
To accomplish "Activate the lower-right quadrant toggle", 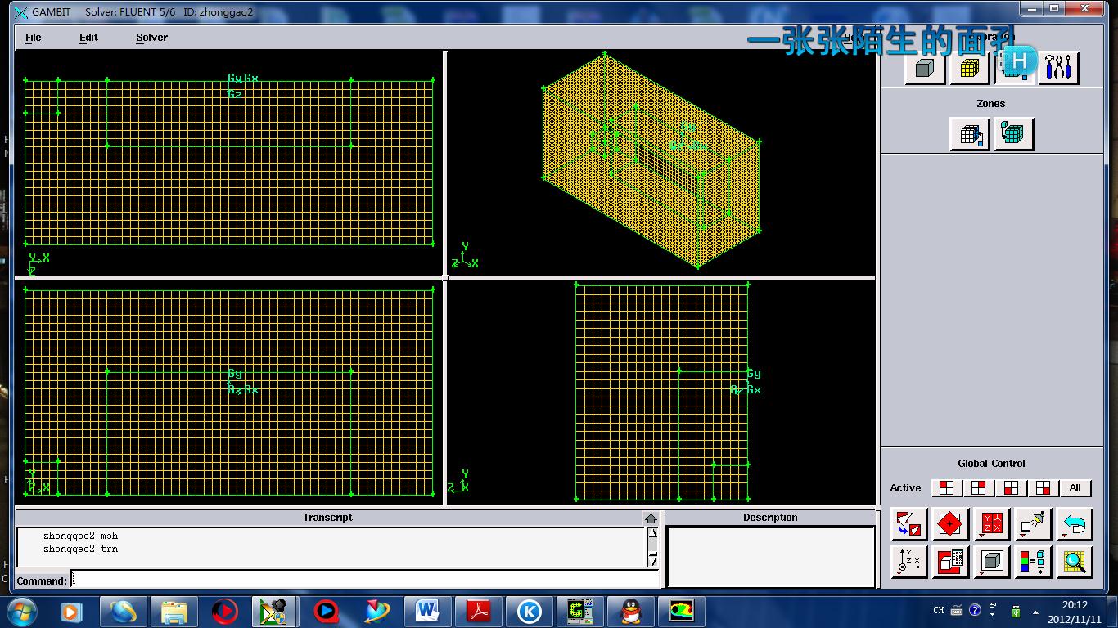I will tap(1043, 488).
